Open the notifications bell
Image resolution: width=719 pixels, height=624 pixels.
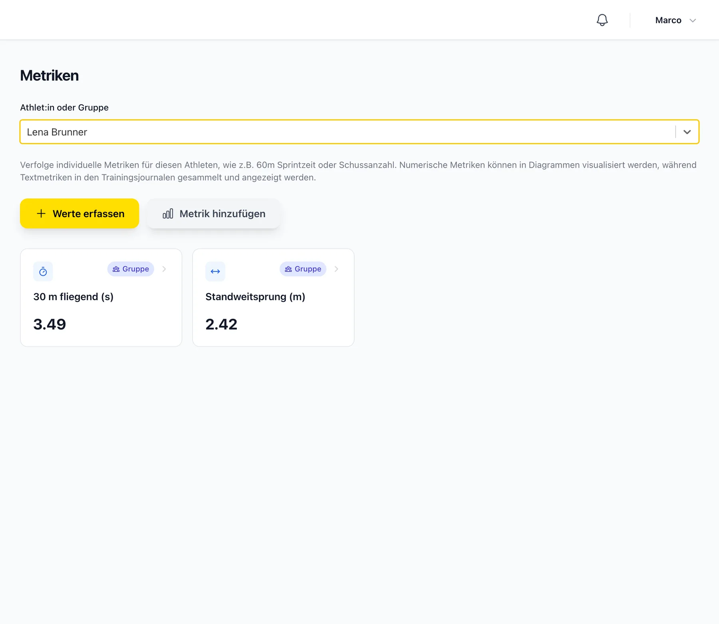602,20
